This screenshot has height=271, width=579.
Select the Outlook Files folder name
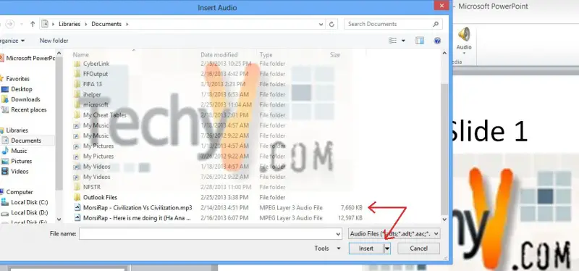pos(100,197)
